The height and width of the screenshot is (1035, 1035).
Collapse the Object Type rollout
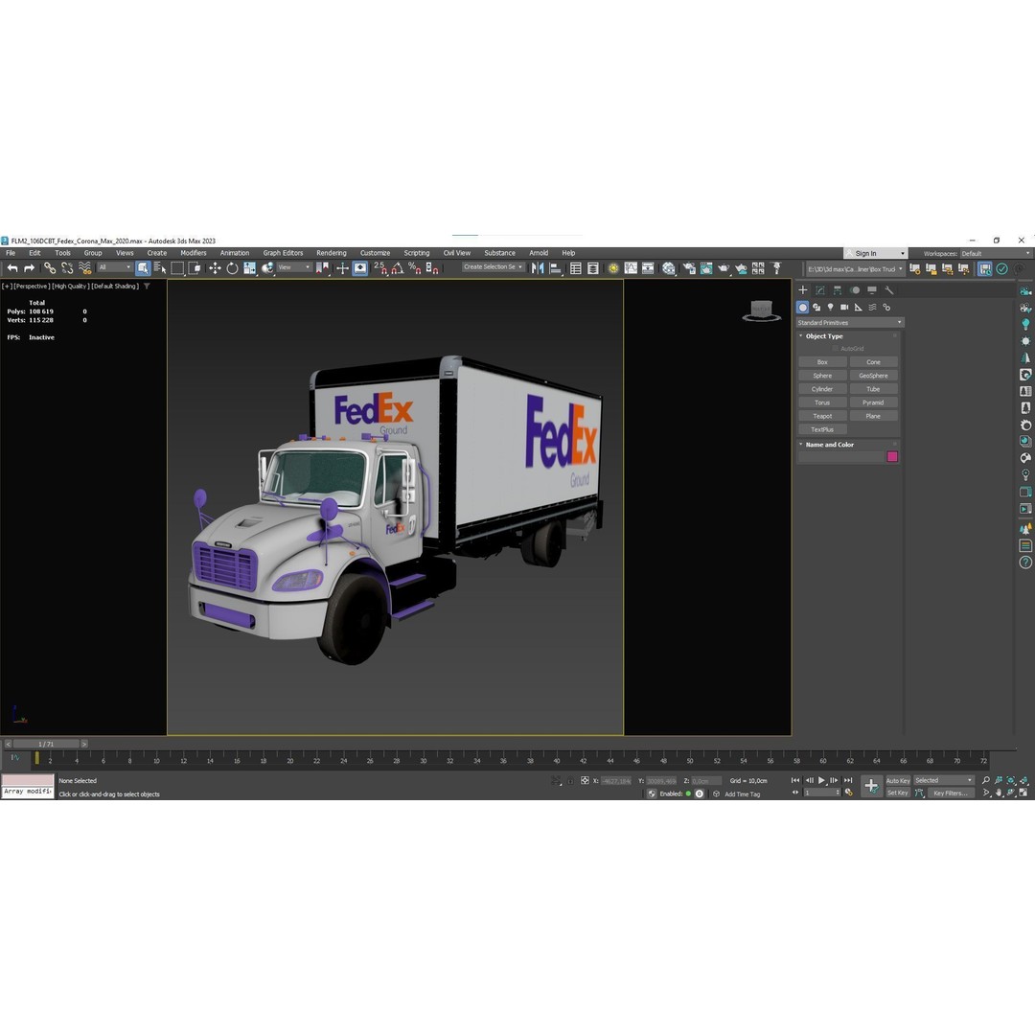pos(824,336)
